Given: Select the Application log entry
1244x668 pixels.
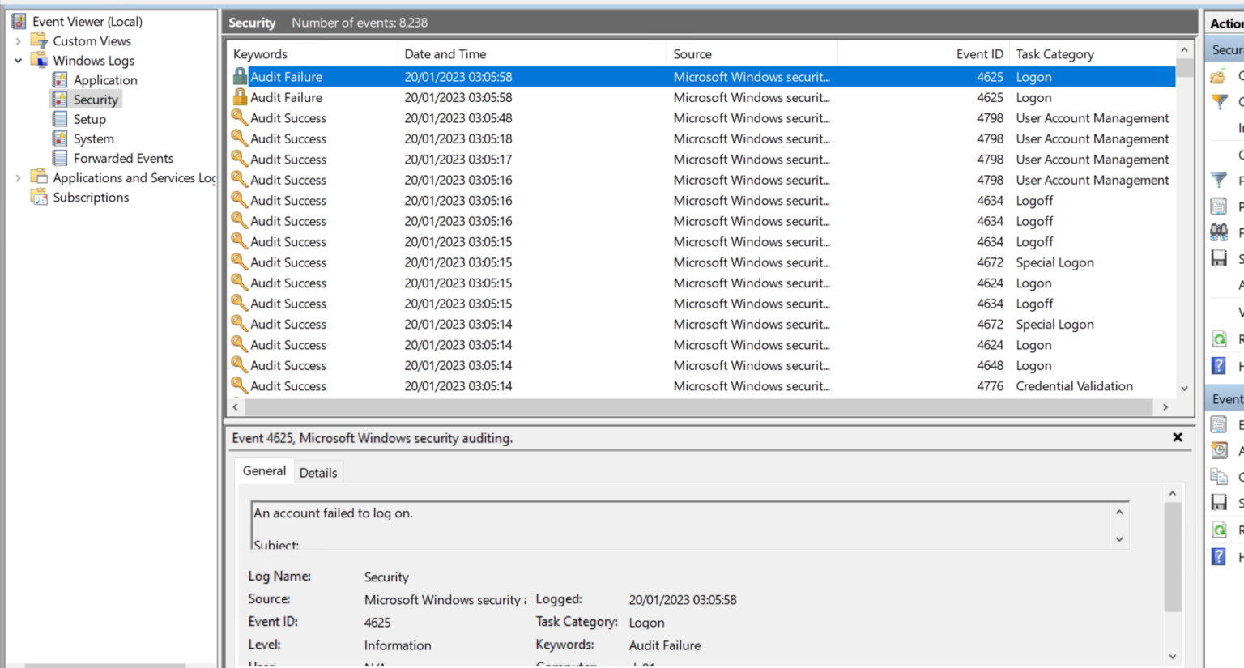Looking at the screenshot, I should [x=104, y=79].
